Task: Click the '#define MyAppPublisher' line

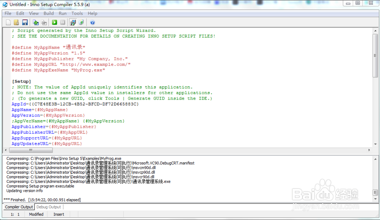Action: [x=70, y=59]
